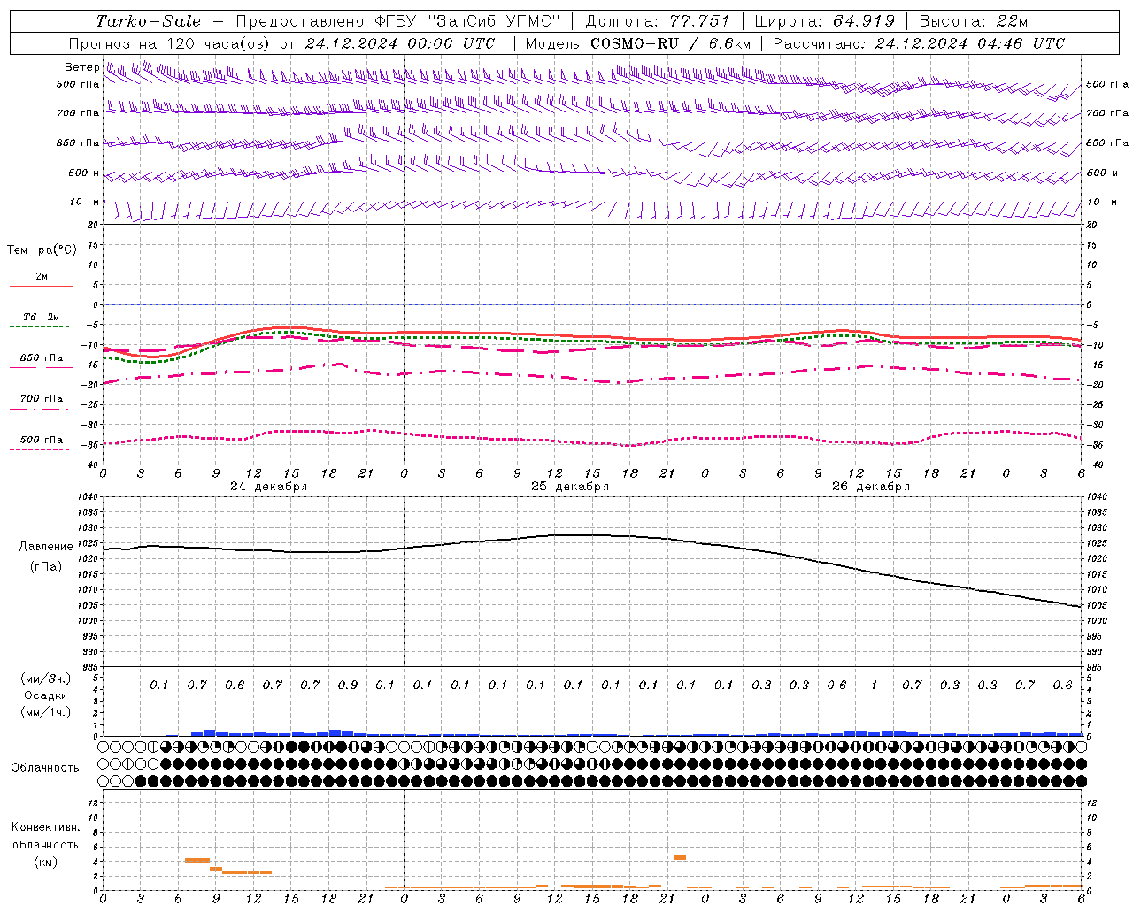
Task: Click the 'Ветер' wind panel label
Action: (81, 67)
